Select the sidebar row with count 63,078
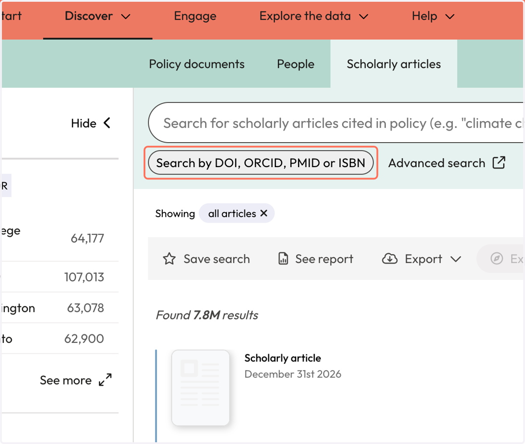The image size is (525, 444). [60, 308]
